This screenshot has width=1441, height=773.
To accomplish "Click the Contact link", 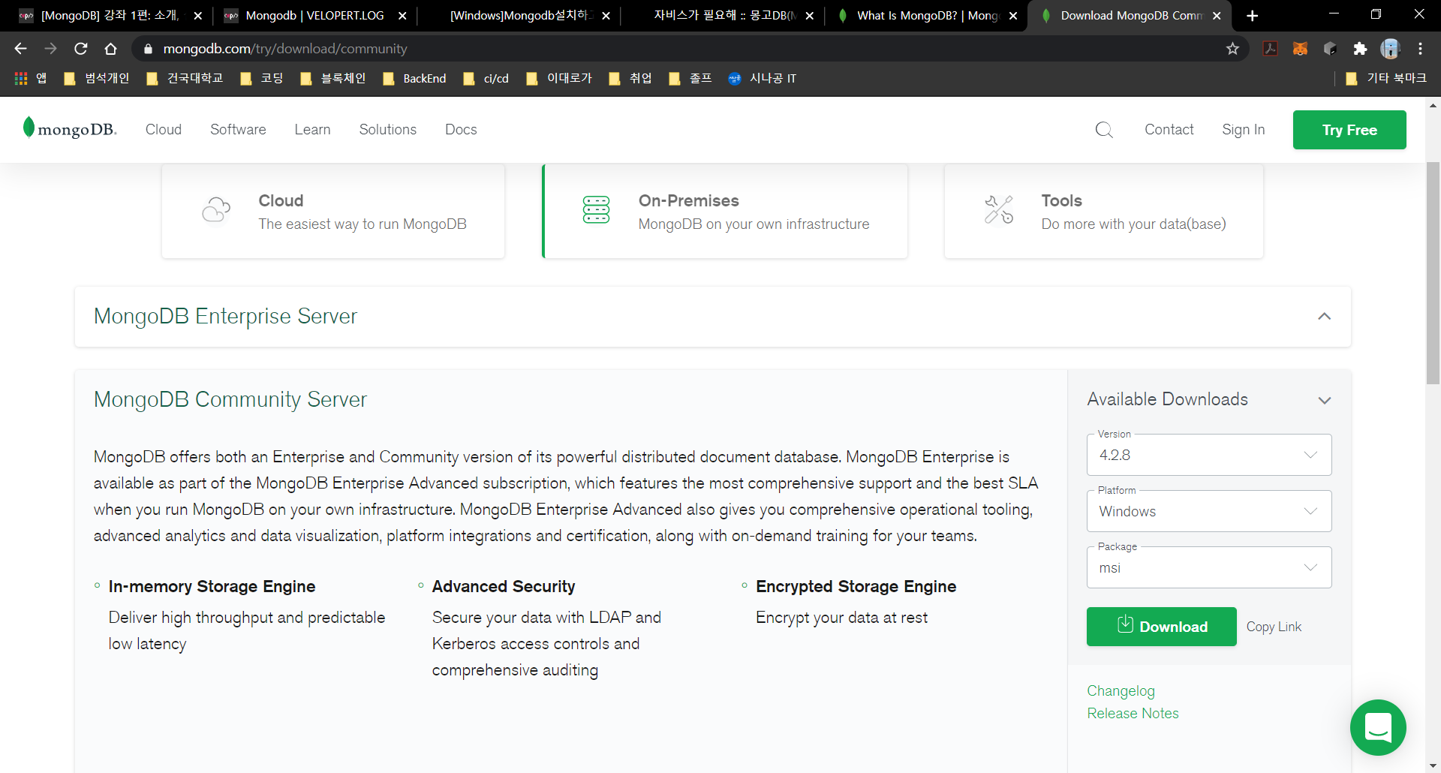I will [x=1169, y=130].
